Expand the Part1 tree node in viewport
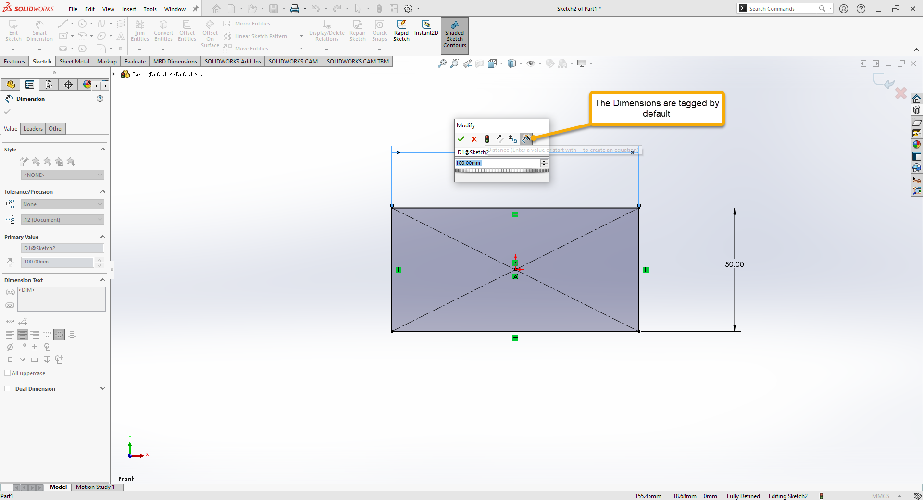 click(x=114, y=75)
